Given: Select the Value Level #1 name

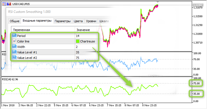Looking at the screenshot, I should (x=27, y=52).
